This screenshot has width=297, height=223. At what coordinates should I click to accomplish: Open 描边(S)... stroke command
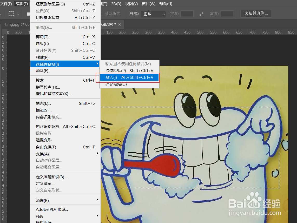(x=65, y=110)
